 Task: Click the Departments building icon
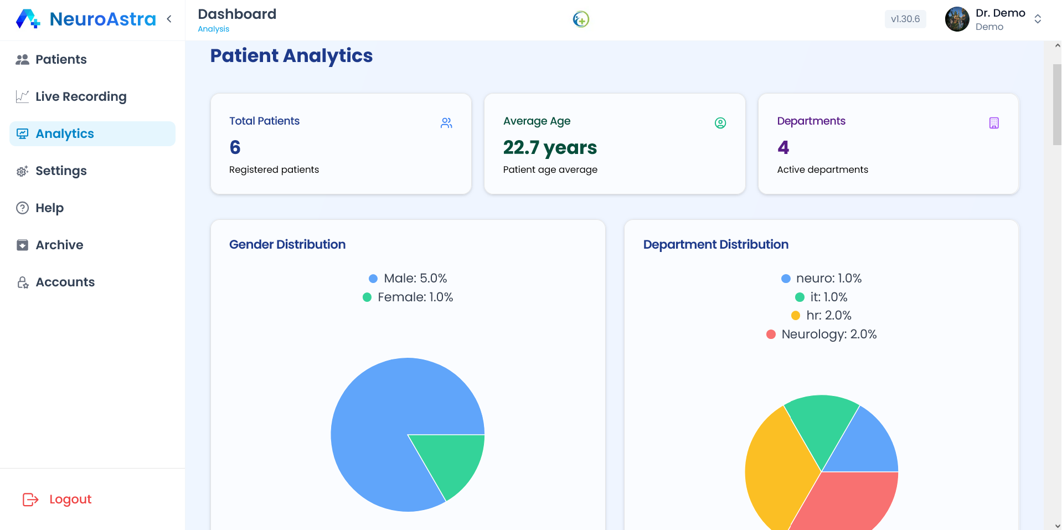pyautogui.click(x=994, y=123)
